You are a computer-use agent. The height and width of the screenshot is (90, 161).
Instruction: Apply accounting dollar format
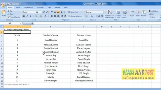tap(87, 16)
